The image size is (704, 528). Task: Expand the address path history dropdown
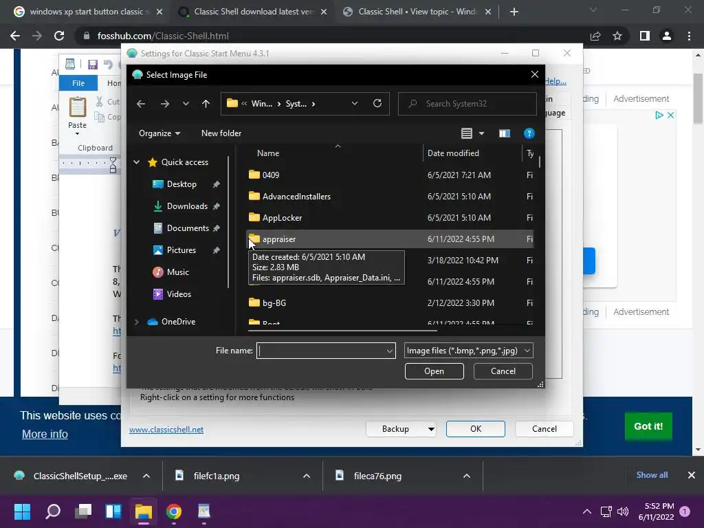point(354,104)
